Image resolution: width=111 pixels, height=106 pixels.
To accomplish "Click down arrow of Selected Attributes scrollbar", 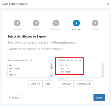I will [x=102, y=76].
